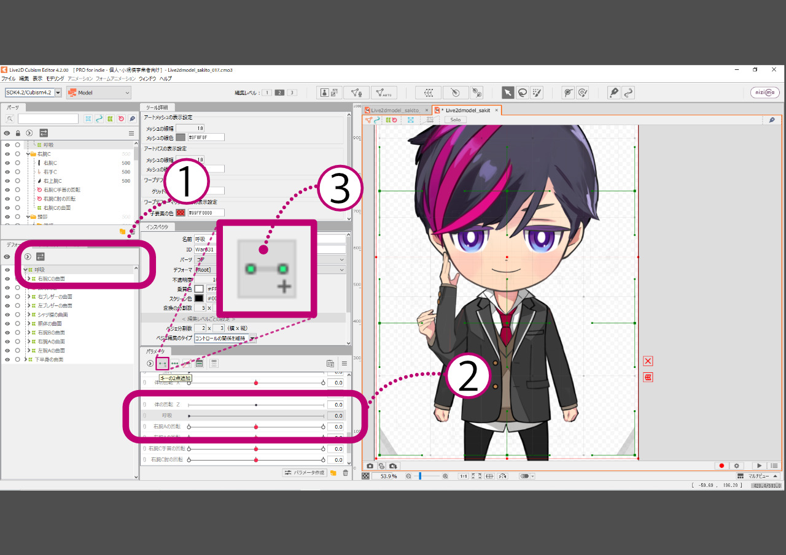Toggle the lock column header icon
Viewport: 786px width, 555px height.
tap(18, 133)
